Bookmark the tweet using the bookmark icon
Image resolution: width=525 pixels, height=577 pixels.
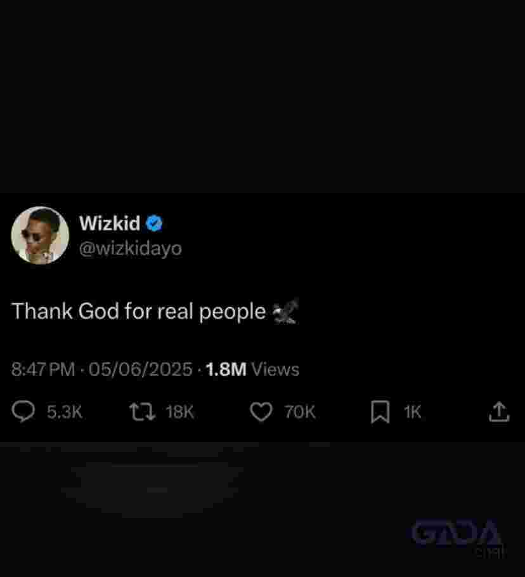pos(380,412)
